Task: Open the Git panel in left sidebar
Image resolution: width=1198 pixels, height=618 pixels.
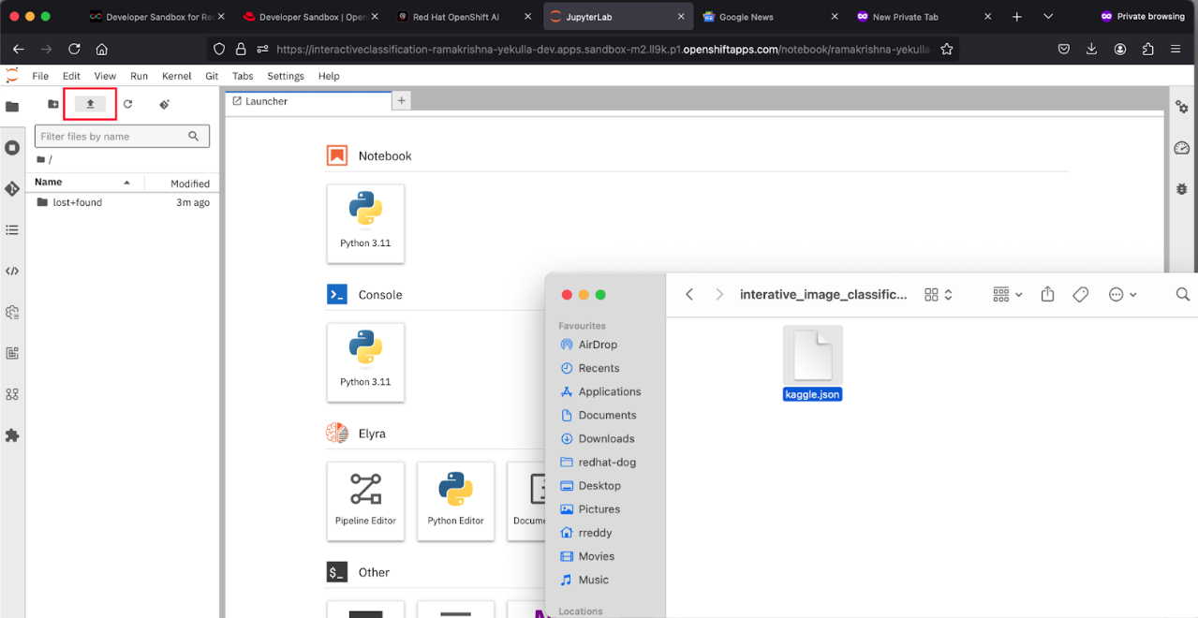Action: point(12,189)
